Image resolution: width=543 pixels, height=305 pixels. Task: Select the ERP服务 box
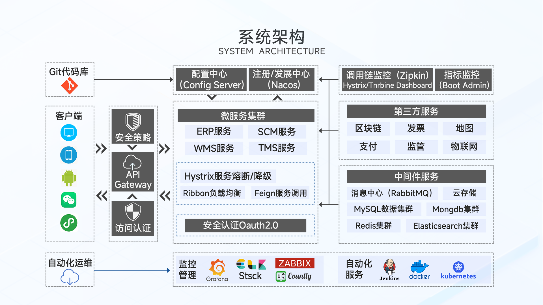tap(214, 132)
